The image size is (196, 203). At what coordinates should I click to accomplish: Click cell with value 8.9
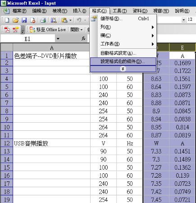click(156, 111)
